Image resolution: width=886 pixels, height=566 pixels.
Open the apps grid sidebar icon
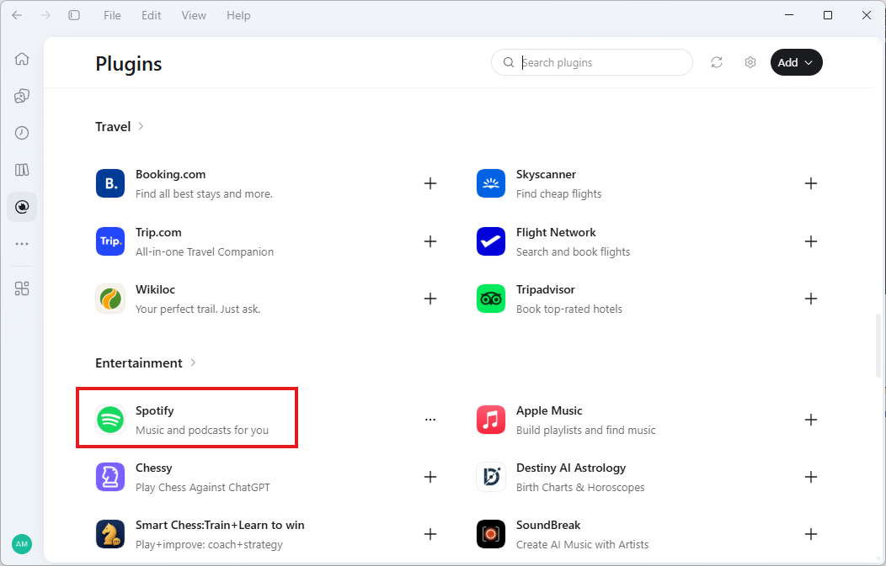click(22, 289)
